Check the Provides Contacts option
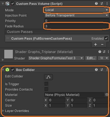 tap(46, 89)
